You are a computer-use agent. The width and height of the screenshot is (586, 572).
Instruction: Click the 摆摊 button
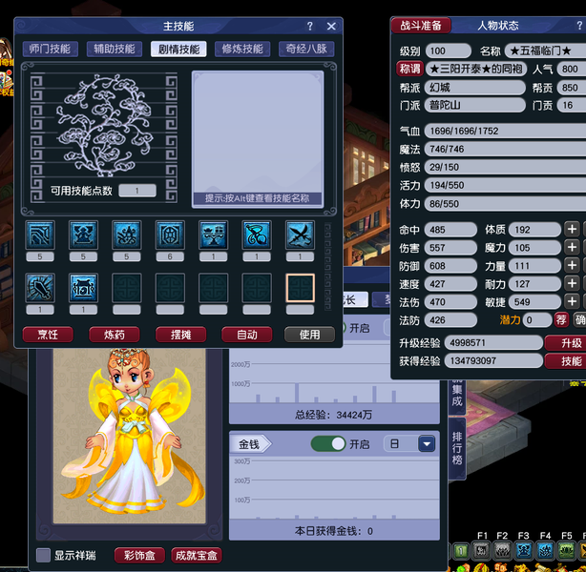(x=181, y=335)
